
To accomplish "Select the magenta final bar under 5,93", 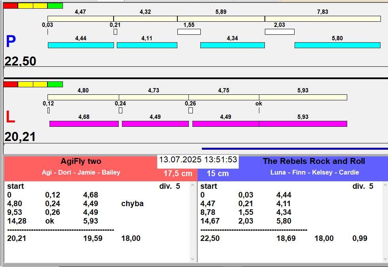I will (303, 124).
